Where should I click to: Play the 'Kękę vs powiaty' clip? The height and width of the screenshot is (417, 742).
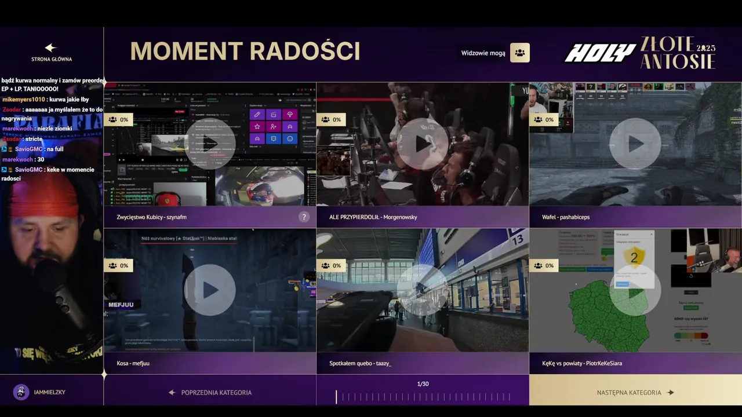[635, 290]
